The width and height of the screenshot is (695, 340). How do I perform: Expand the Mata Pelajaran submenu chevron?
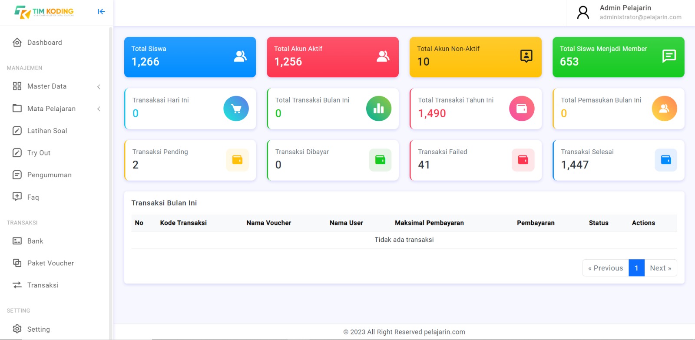click(99, 109)
